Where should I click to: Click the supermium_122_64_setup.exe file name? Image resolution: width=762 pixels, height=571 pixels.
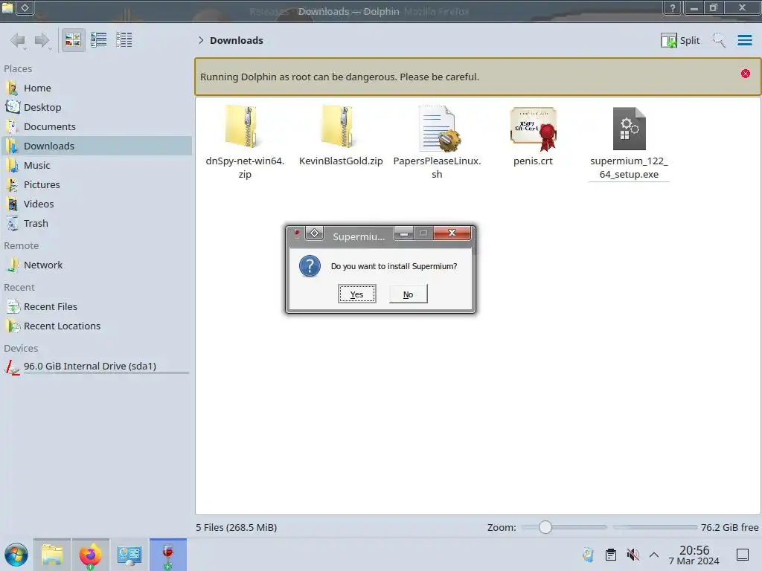(x=629, y=167)
